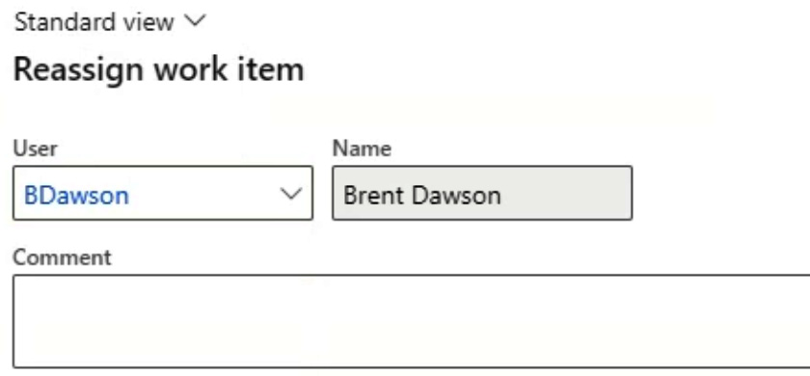The image size is (810, 376).
Task: Open the User dropdown arrow
Action: pos(291,194)
